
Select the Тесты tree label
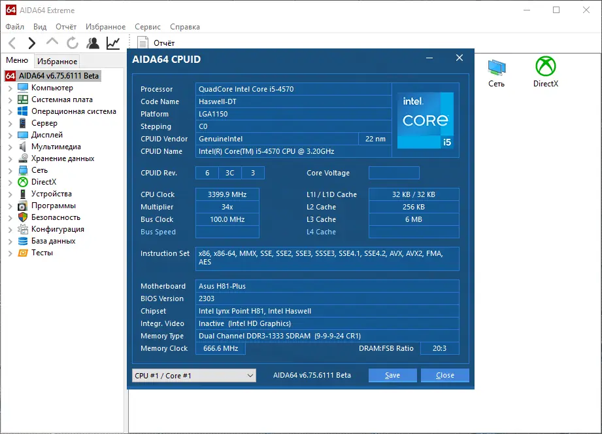pyautogui.click(x=42, y=253)
